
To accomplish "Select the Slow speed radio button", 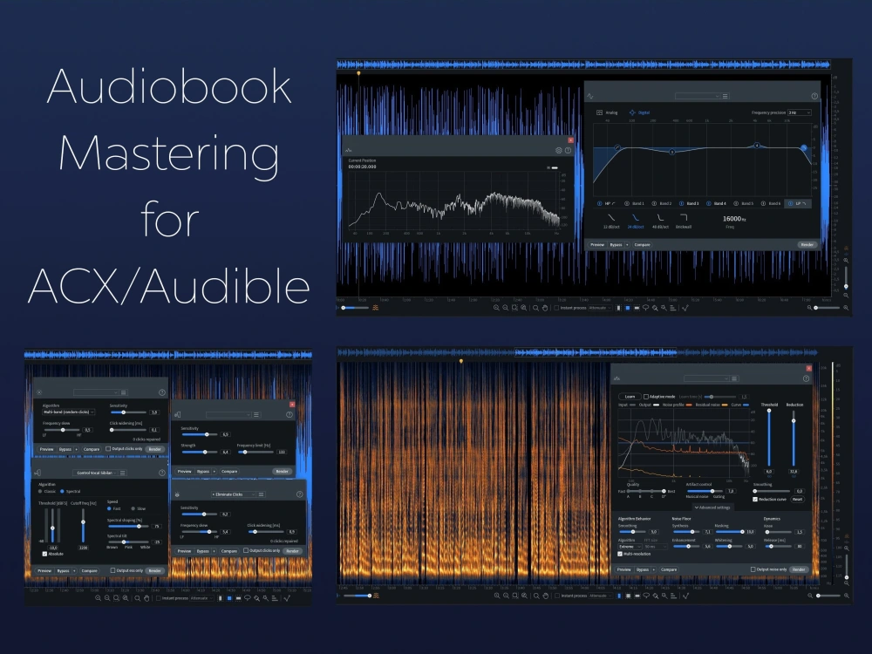I will coord(133,508).
